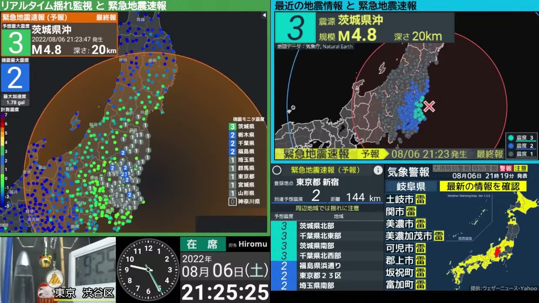Screen dimensions: 539x303
Task: Toggle the circle indicator left of 緊急地震速報
Action: tap(277, 170)
